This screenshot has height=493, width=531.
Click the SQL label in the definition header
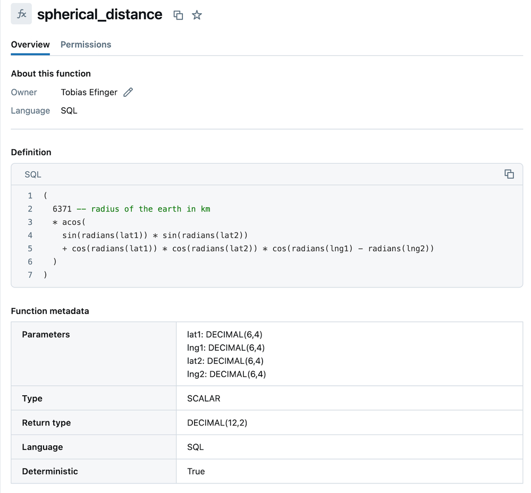pos(33,174)
